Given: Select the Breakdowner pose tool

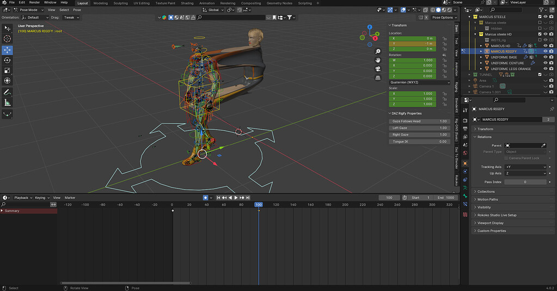Looking at the screenshot, I should 7,114.
